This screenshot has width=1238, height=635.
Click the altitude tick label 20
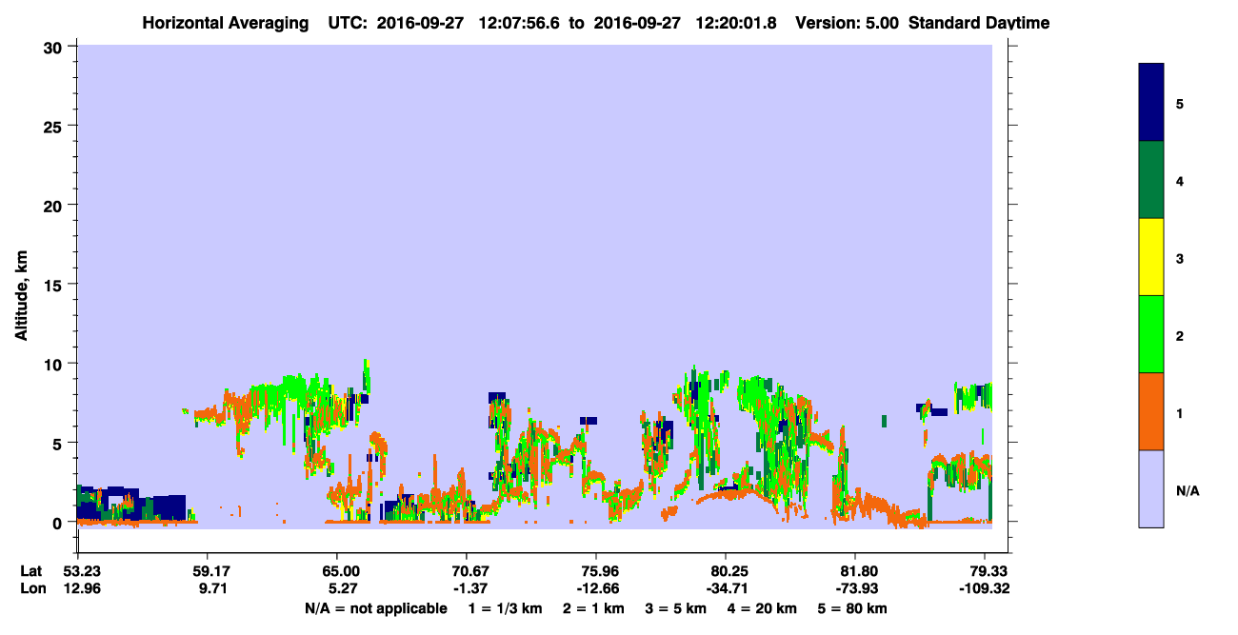[55, 205]
